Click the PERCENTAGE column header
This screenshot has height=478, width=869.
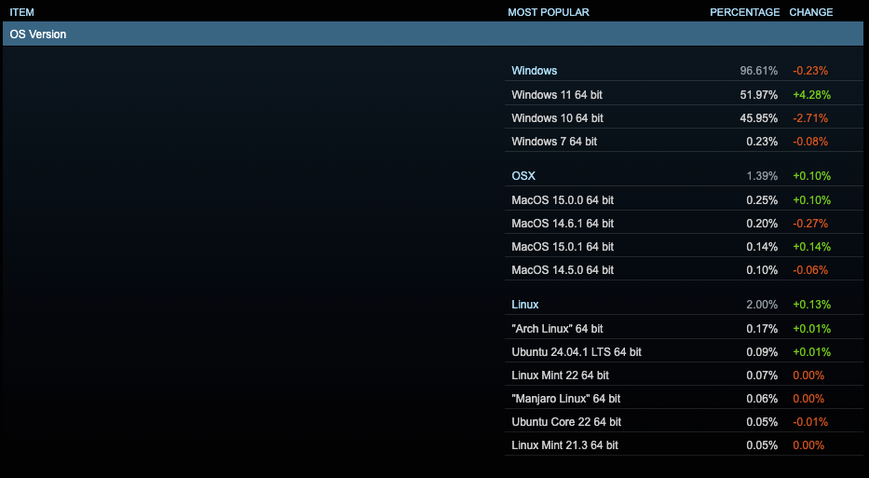click(744, 12)
